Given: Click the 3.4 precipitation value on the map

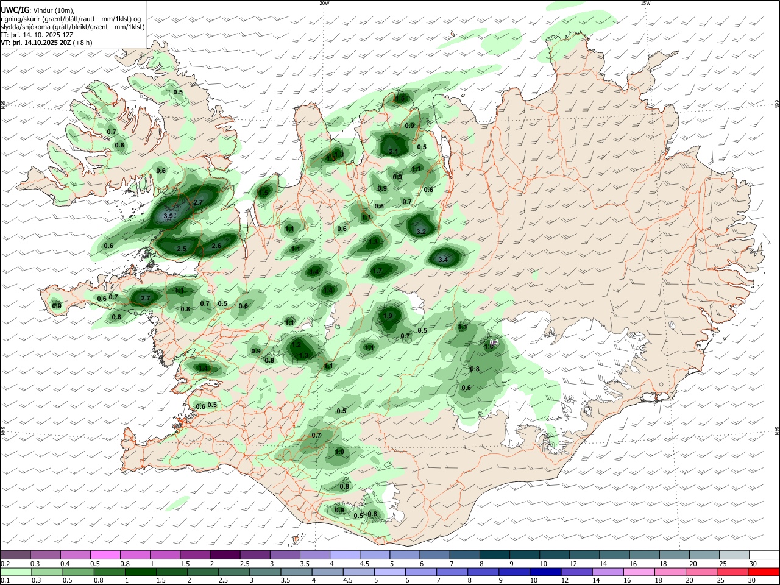Looking at the screenshot, I should point(443,260).
